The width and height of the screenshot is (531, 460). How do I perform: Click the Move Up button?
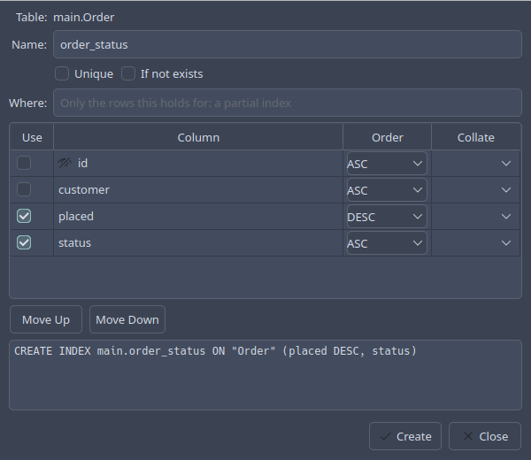(46, 319)
